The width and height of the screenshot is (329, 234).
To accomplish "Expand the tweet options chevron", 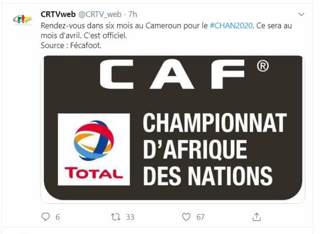I will (x=301, y=14).
